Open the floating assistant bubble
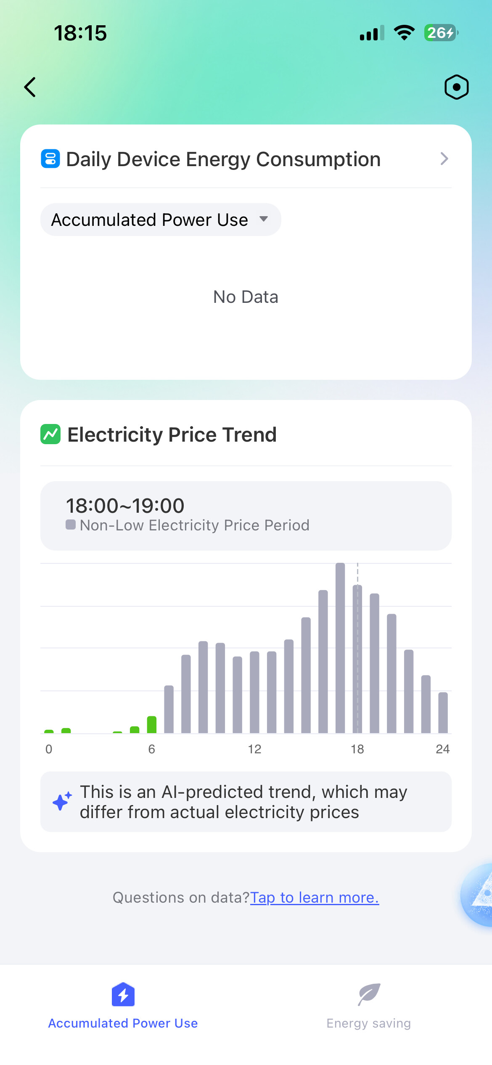The height and width of the screenshot is (1065, 492). pyautogui.click(x=479, y=894)
